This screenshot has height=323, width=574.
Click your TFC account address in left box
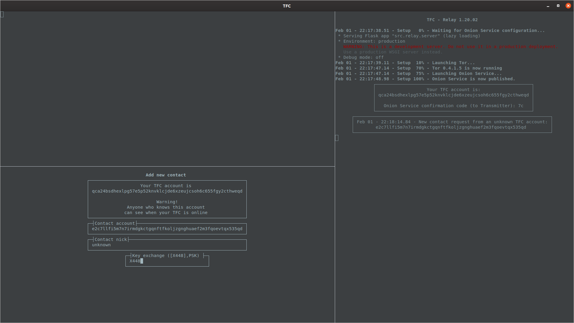[167, 191]
